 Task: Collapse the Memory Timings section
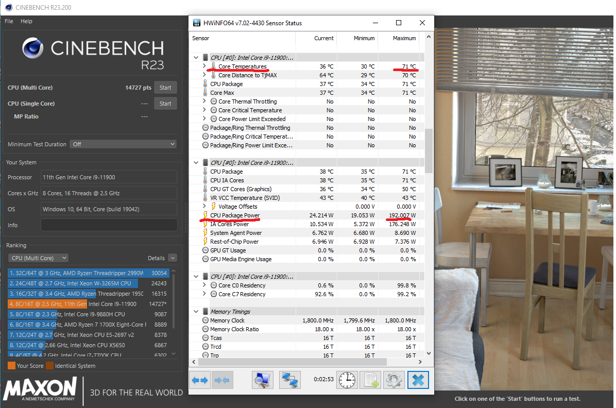coord(196,311)
